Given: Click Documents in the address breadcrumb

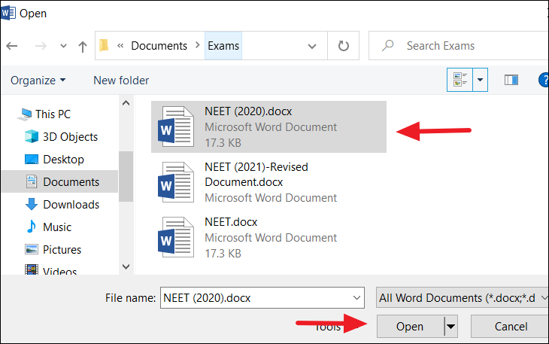Looking at the screenshot, I should (x=159, y=46).
